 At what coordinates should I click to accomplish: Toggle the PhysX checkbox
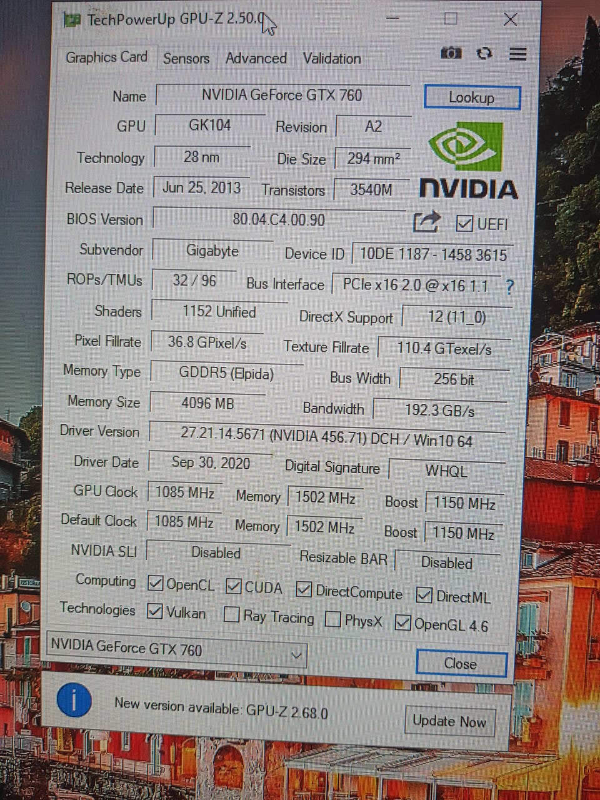(333, 619)
